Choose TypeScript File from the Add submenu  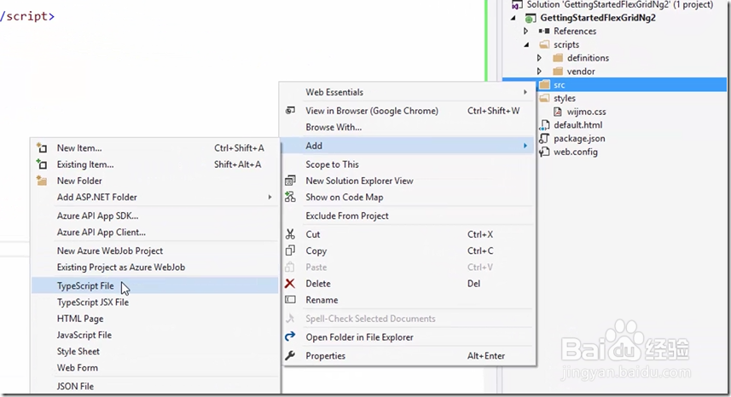154,285
